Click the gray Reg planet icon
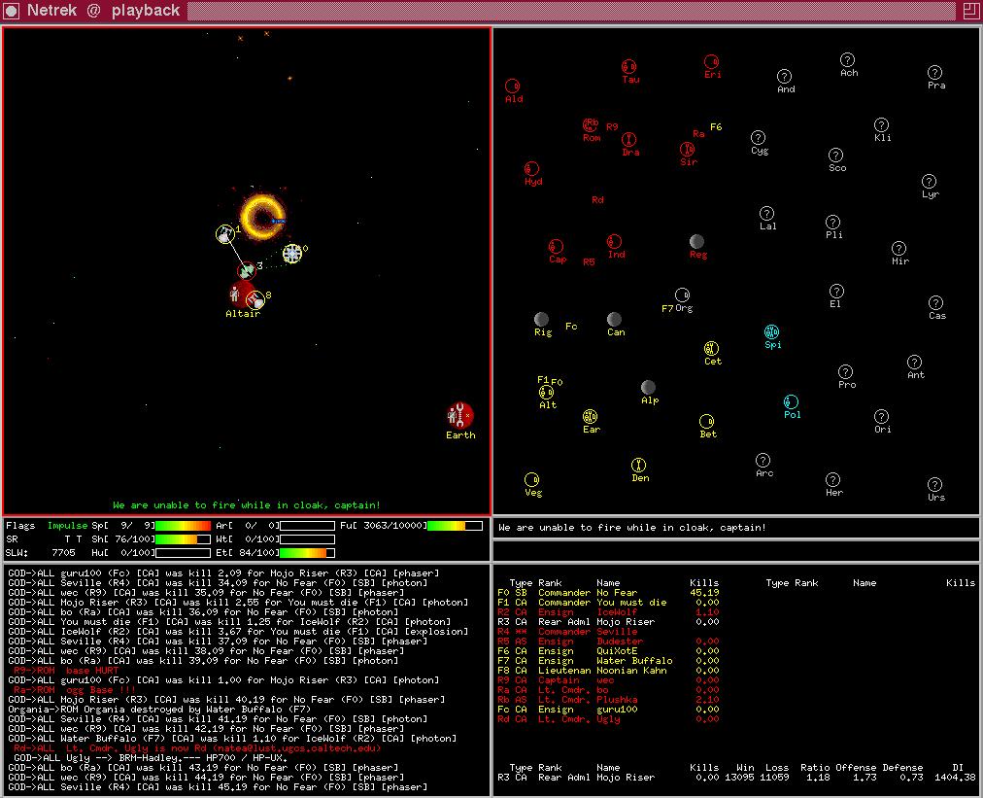The height and width of the screenshot is (798, 983). [x=696, y=241]
